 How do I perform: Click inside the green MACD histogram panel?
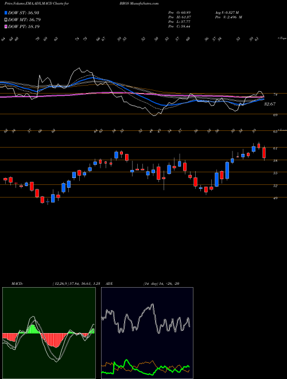[49, 333]
